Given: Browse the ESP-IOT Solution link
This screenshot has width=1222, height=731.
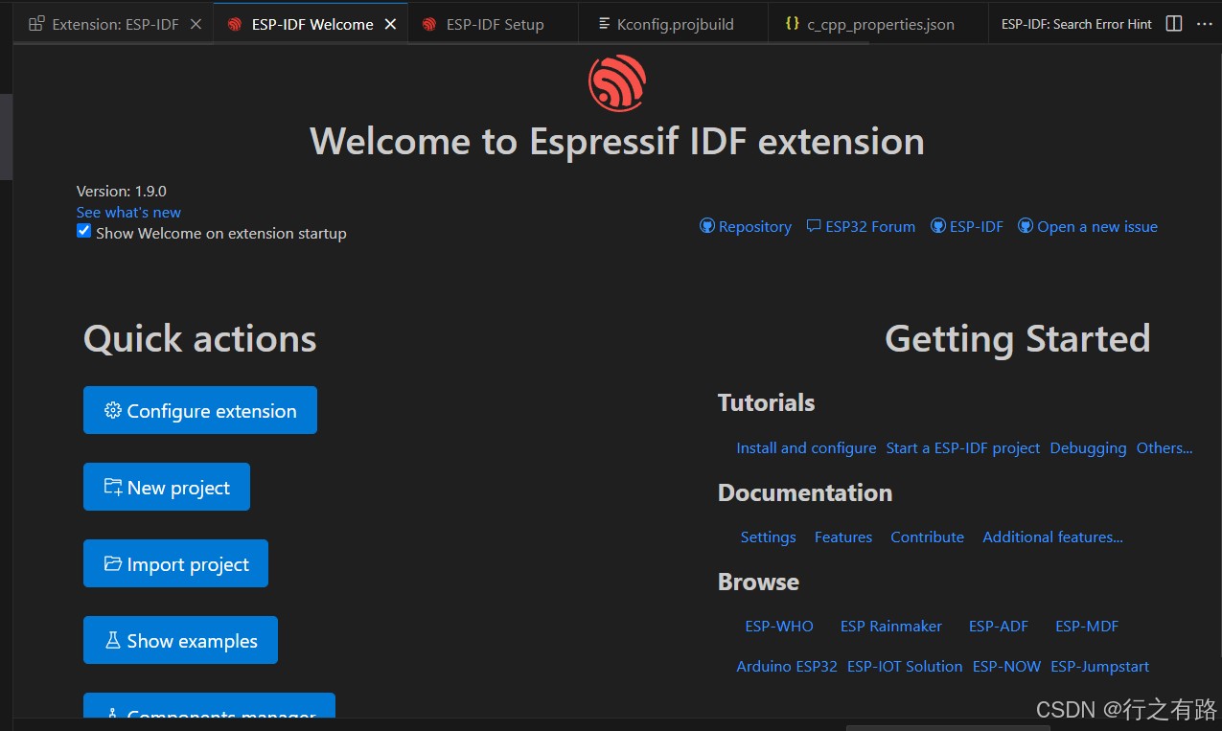Looking at the screenshot, I should (x=905, y=666).
